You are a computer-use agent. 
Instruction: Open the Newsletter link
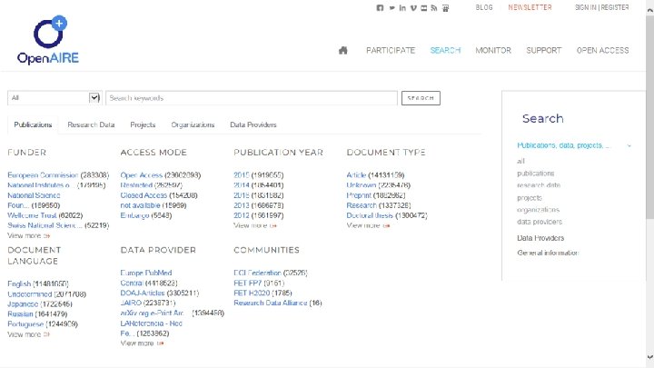(530, 7)
